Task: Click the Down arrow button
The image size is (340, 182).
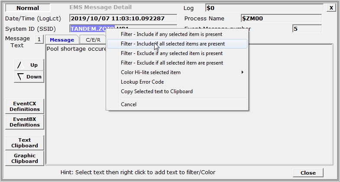Action: coord(29,77)
